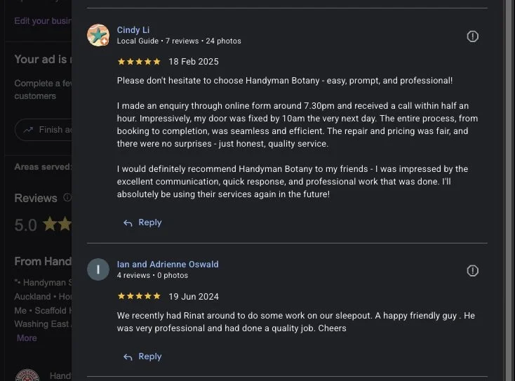The image size is (515, 381).
Task: Open Ian and Adrienne Oswald name link
Action: click(x=168, y=264)
